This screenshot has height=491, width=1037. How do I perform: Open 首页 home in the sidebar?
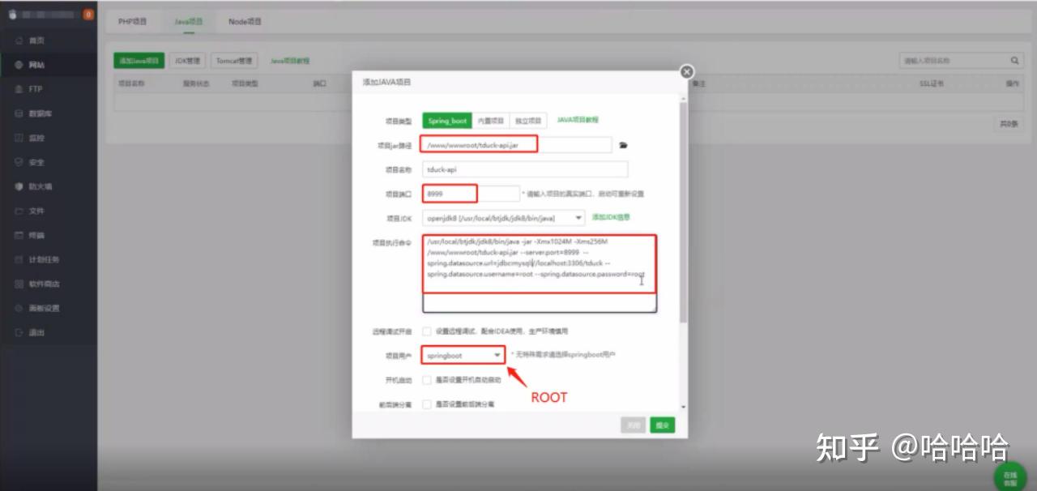click(36, 41)
